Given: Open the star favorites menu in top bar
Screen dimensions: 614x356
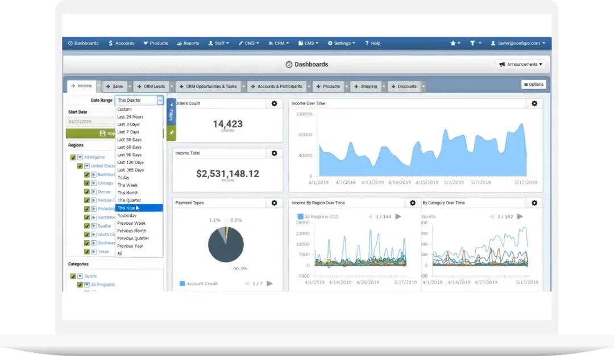Looking at the screenshot, I should (455, 43).
